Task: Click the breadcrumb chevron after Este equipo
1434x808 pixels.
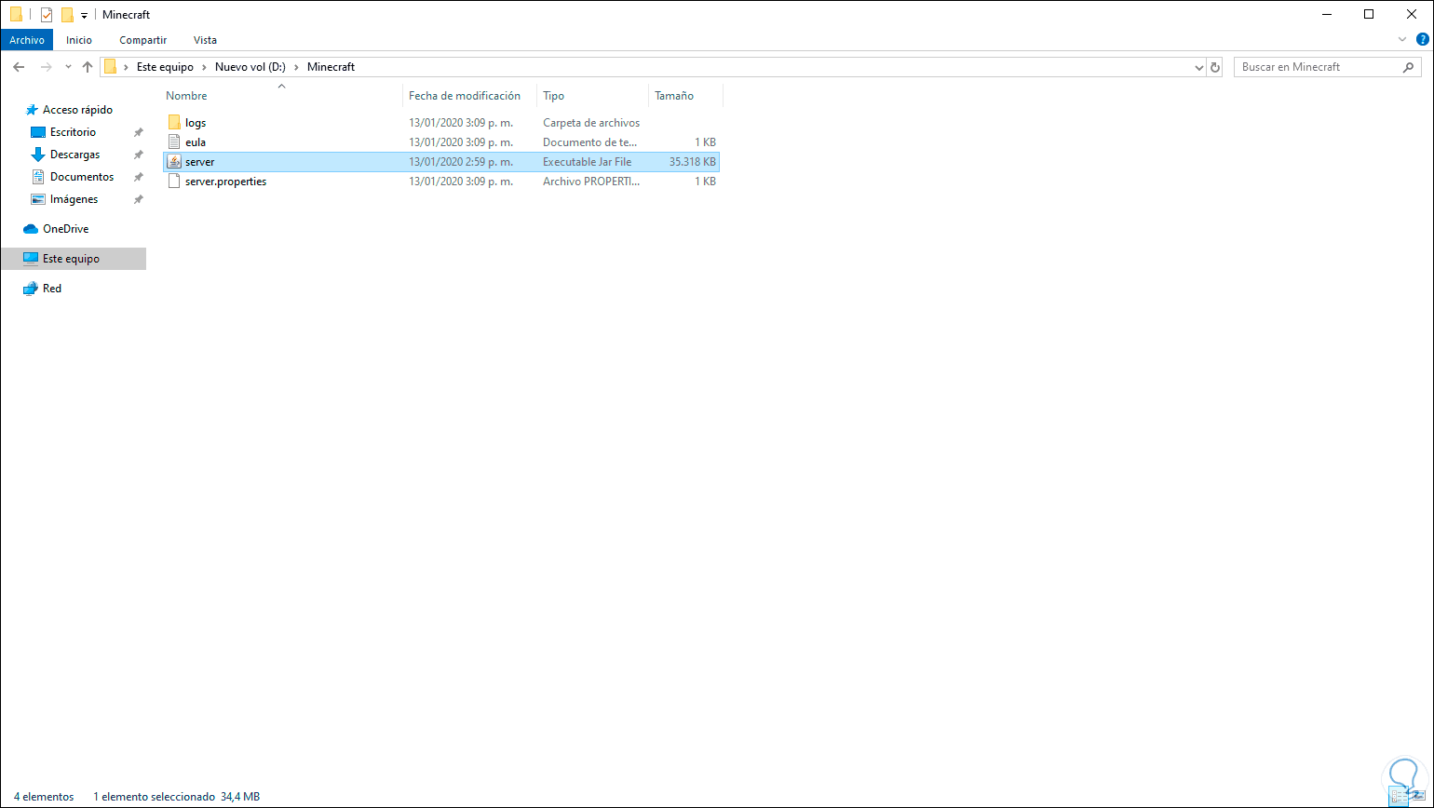Action: coord(204,67)
